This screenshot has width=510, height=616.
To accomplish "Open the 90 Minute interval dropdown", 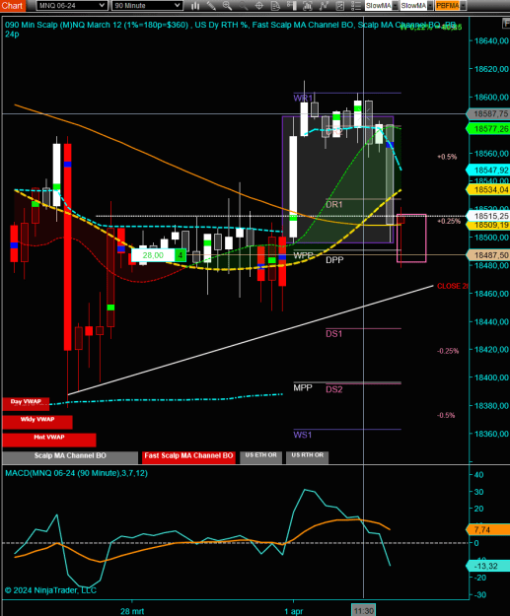I will coord(147,6).
